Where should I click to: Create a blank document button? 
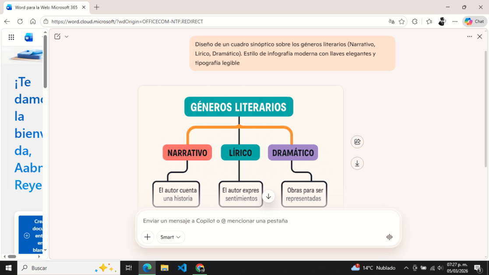pyautogui.click(x=31, y=235)
